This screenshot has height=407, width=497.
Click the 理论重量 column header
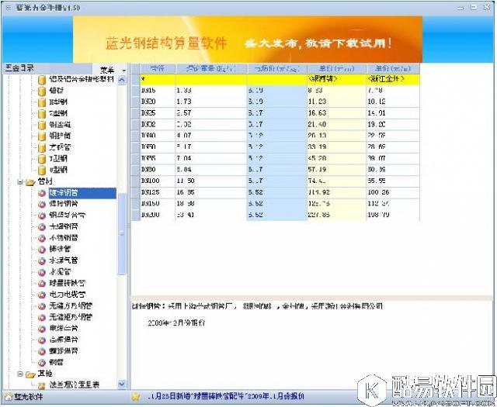tap(210, 68)
